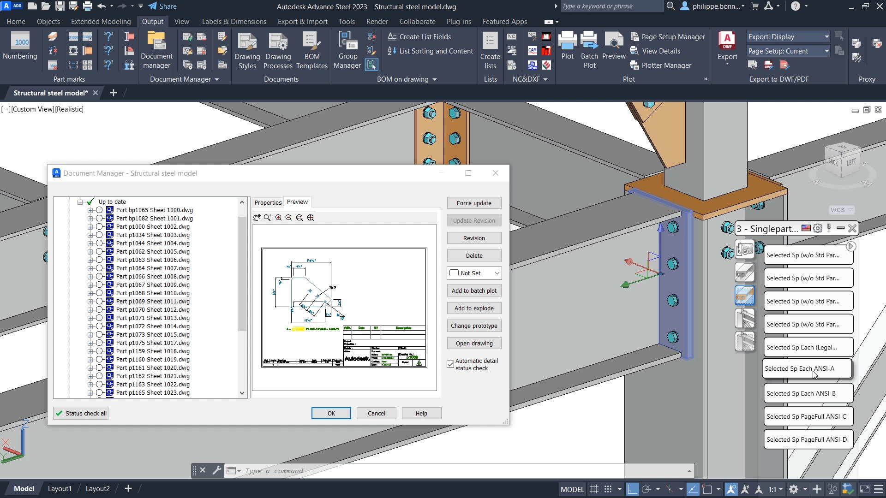This screenshot has width=886, height=498.
Task: Open the Group Manager tool
Action: coord(347,51)
